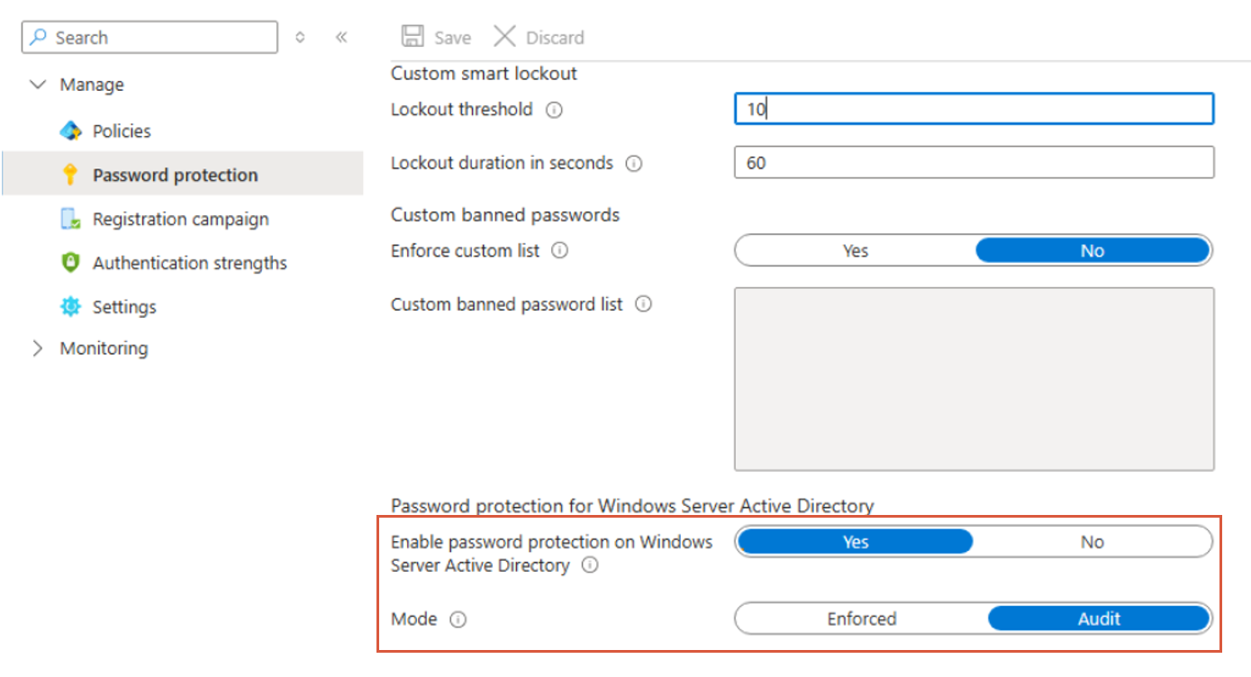Click info icon next to Lockout threshold

[x=555, y=110]
